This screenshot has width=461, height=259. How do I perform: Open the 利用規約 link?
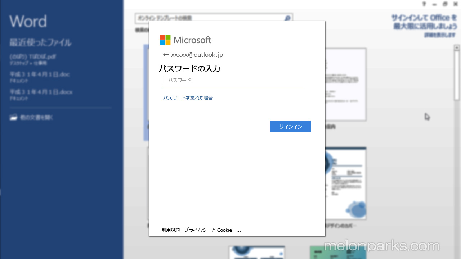click(x=171, y=230)
